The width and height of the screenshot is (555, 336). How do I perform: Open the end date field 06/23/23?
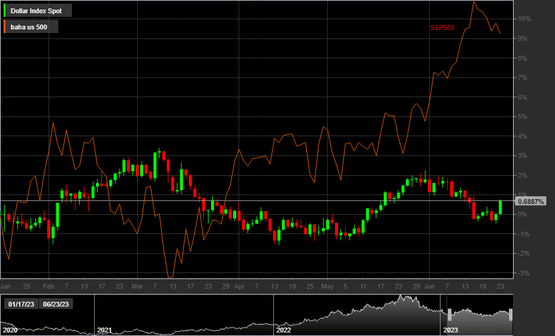(56, 304)
